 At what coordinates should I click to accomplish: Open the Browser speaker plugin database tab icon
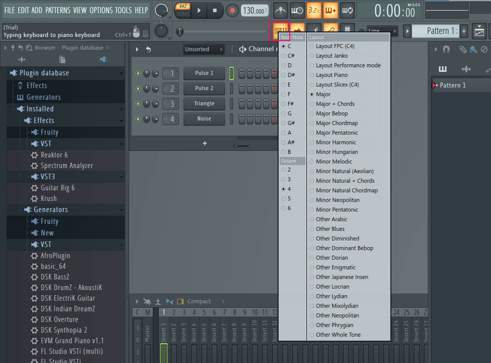(103, 59)
